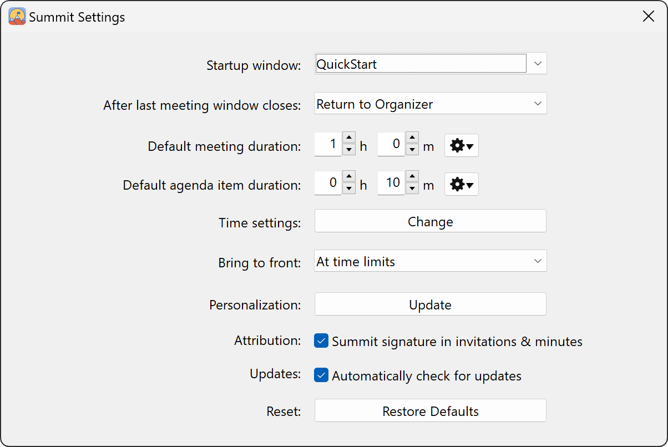668x447 pixels.
Task: Disable Summit signature in invitations checkbox
Action: (321, 341)
